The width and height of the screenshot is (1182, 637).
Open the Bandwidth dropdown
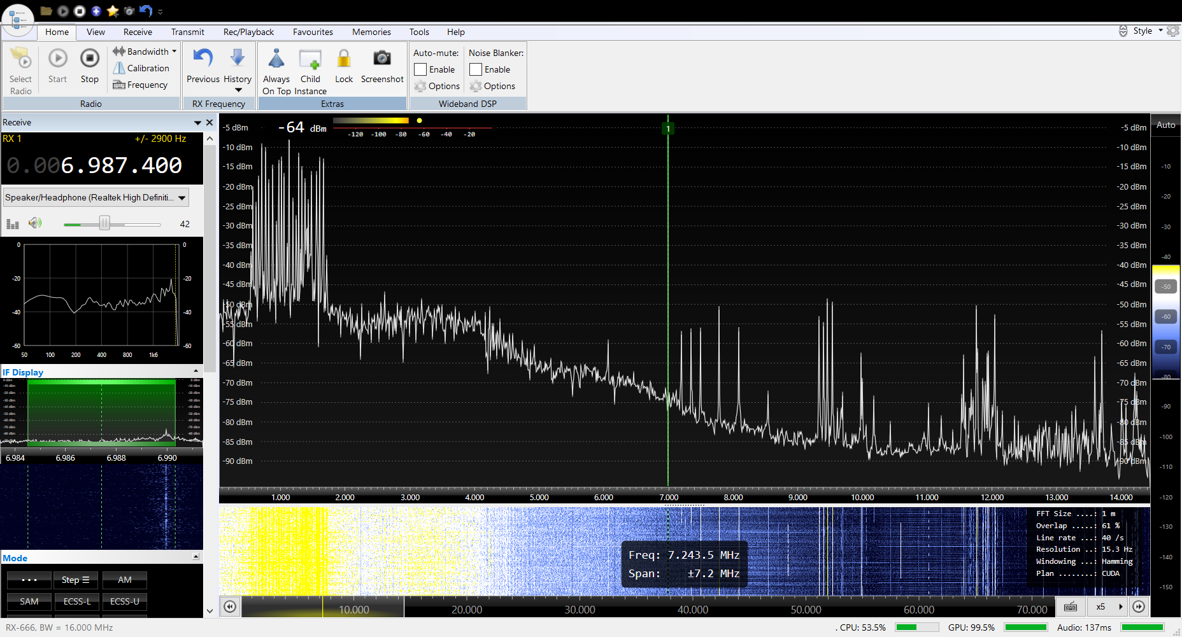145,52
